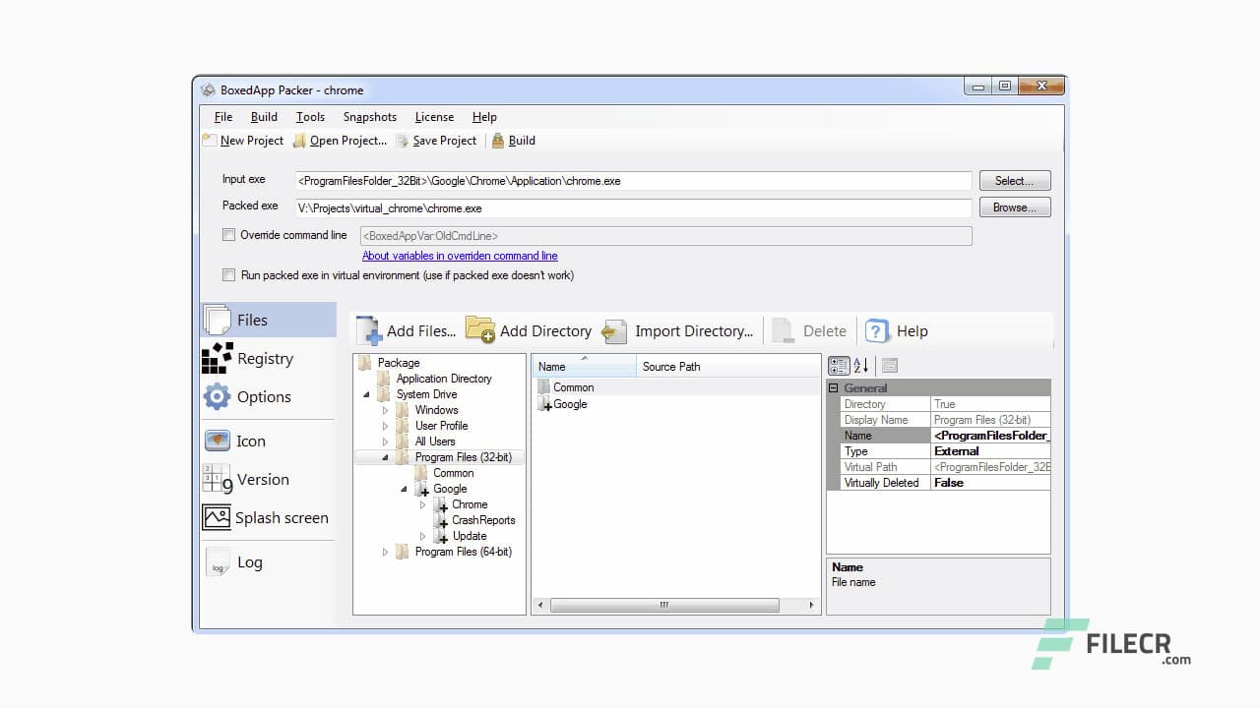Click the Add Directory folder icon
Screen dimensions: 1260x708
pyautogui.click(x=480, y=330)
